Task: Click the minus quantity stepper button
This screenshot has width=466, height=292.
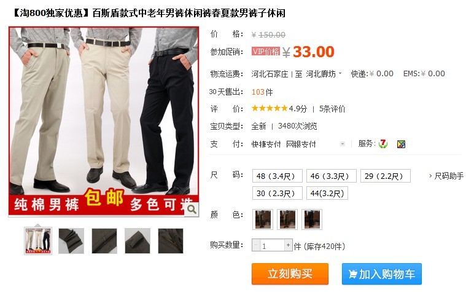Action: click(x=256, y=245)
